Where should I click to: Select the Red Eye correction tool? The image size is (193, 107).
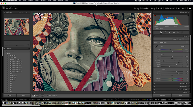174,32
